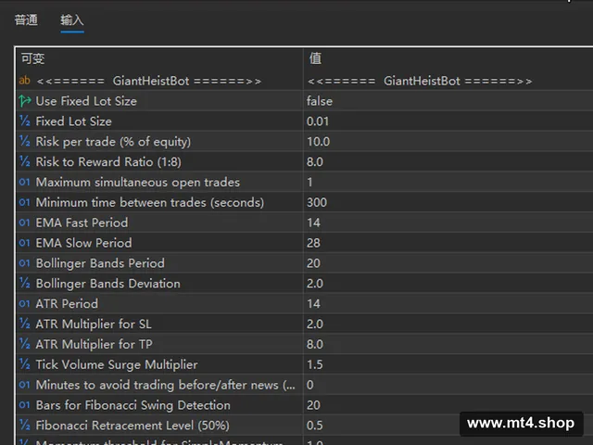The image size is (593, 445).
Task: Select the 'Maximum simultaneous open trades' label
Action: (138, 182)
